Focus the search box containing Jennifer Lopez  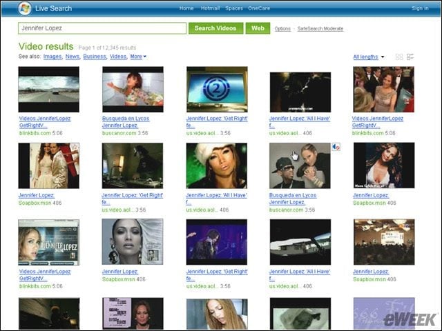102,28
